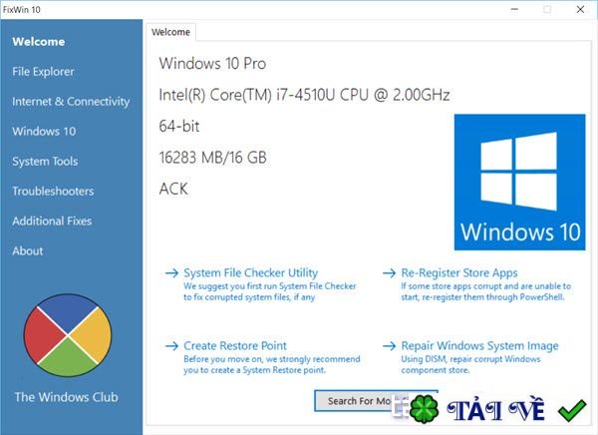The image size is (598, 435).
Task: Click arrow icon beside Re-Register Store Apps
Action: (x=389, y=273)
